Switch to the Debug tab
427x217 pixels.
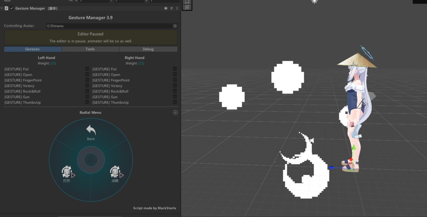[x=148, y=49]
